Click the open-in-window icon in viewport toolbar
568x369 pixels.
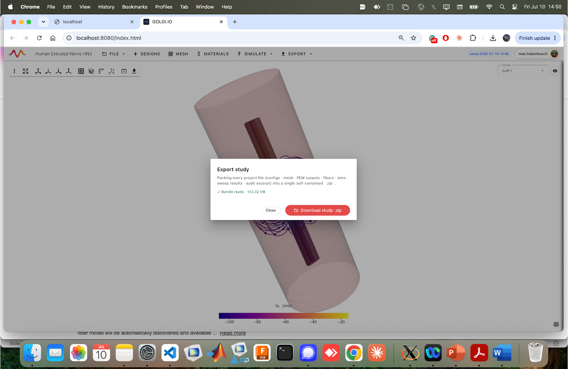pyautogui.click(x=124, y=71)
